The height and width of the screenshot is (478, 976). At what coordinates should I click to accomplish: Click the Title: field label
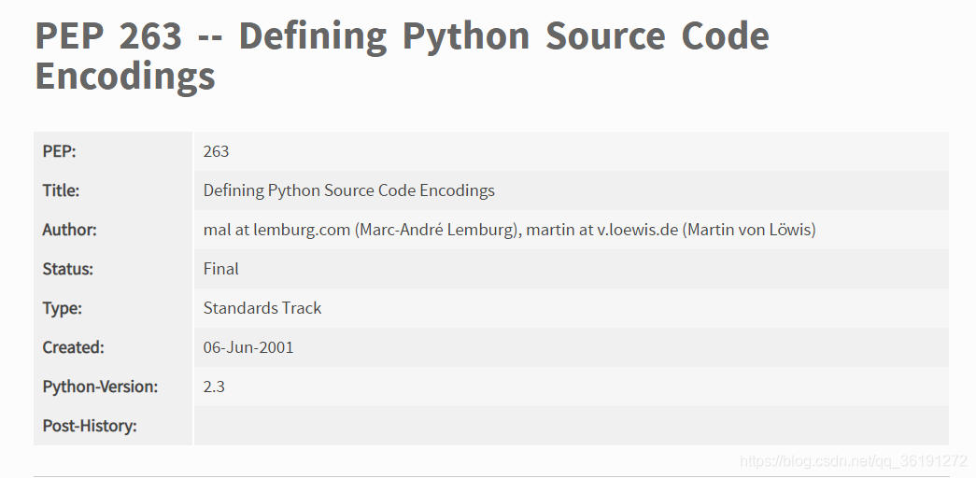point(61,190)
